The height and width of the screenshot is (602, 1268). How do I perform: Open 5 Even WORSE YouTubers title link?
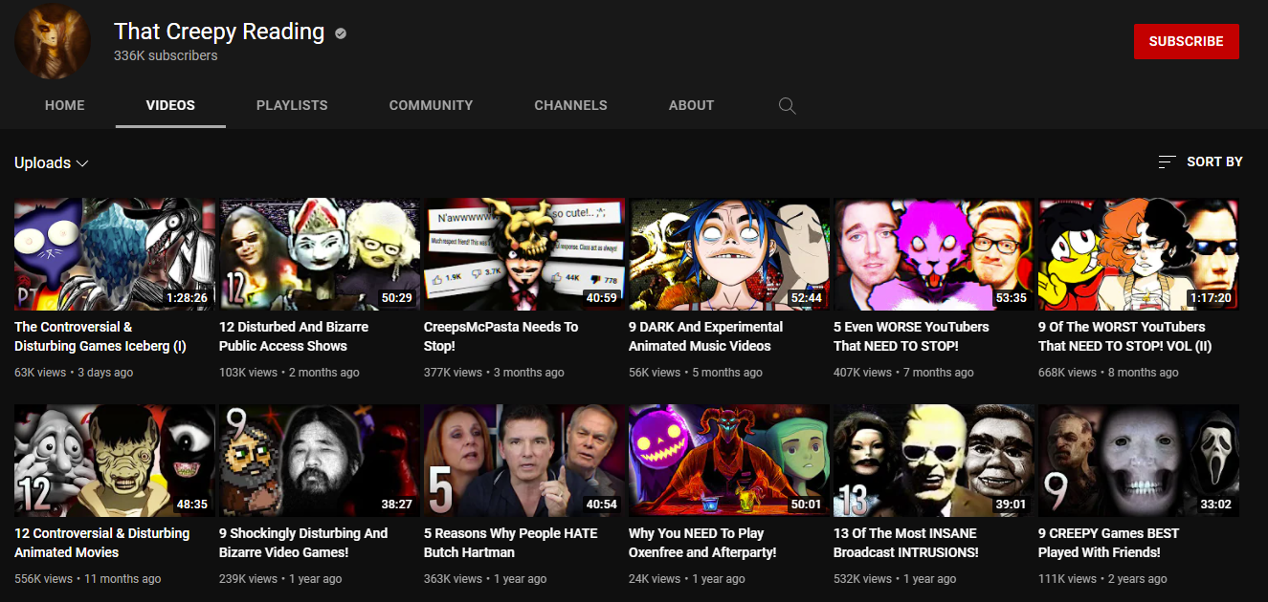(x=911, y=336)
